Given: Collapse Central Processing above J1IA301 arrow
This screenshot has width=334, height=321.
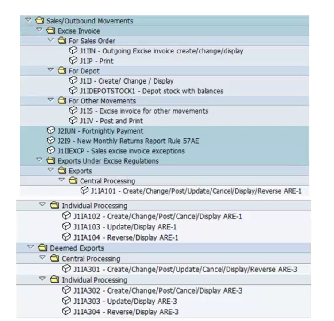Looking at the screenshot, I should click(x=42, y=258).
